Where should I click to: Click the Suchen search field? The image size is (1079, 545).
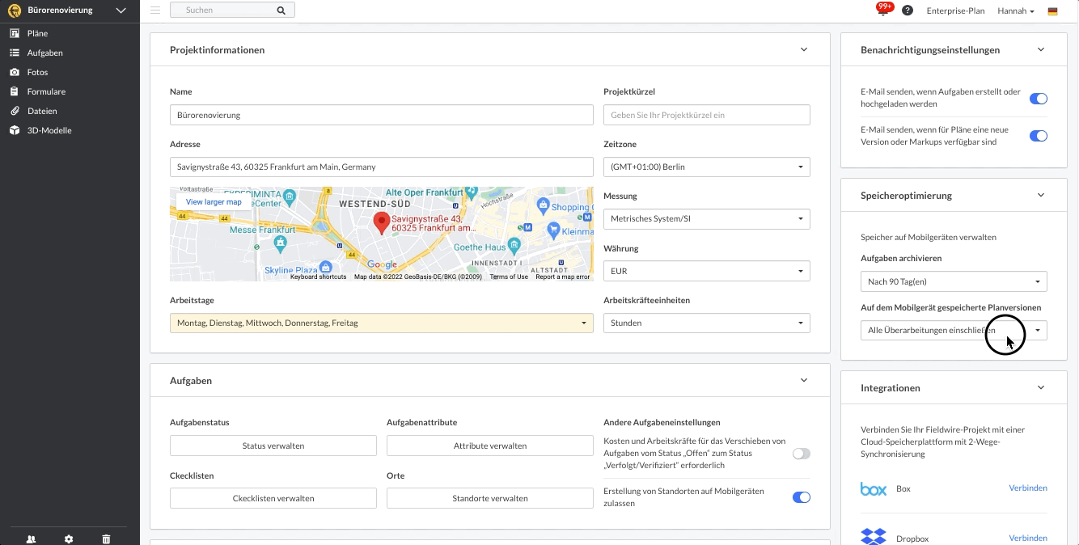pos(233,11)
